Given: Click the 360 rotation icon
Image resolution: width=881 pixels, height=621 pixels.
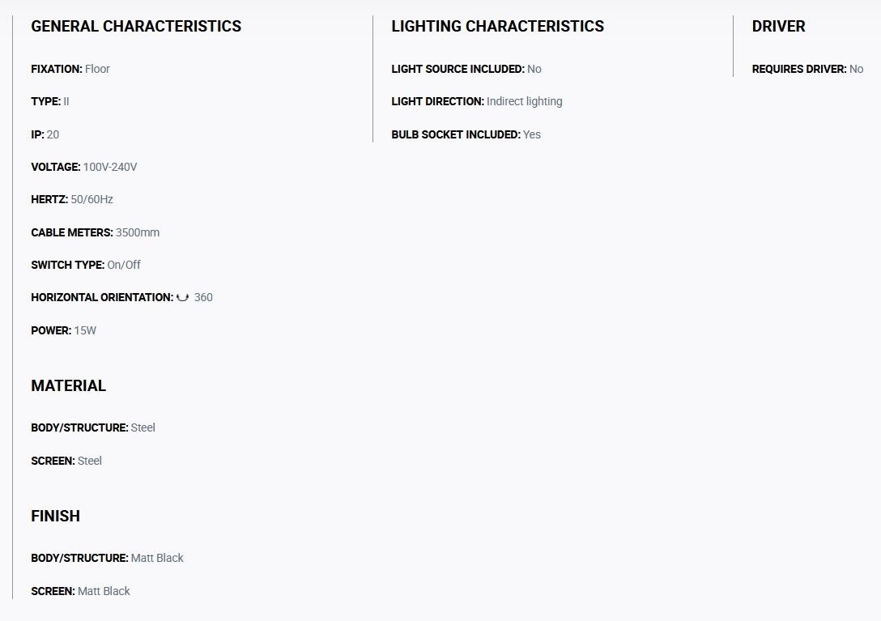Looking at the screenshot, I should click(x=183, y=297).
